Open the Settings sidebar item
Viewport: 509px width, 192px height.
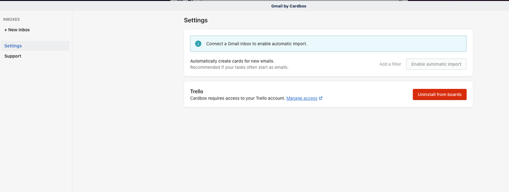(x=35, y=46)
